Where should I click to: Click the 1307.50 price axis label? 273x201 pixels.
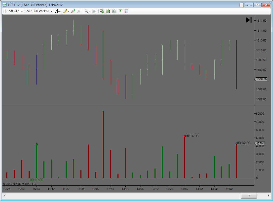[261, 100]
